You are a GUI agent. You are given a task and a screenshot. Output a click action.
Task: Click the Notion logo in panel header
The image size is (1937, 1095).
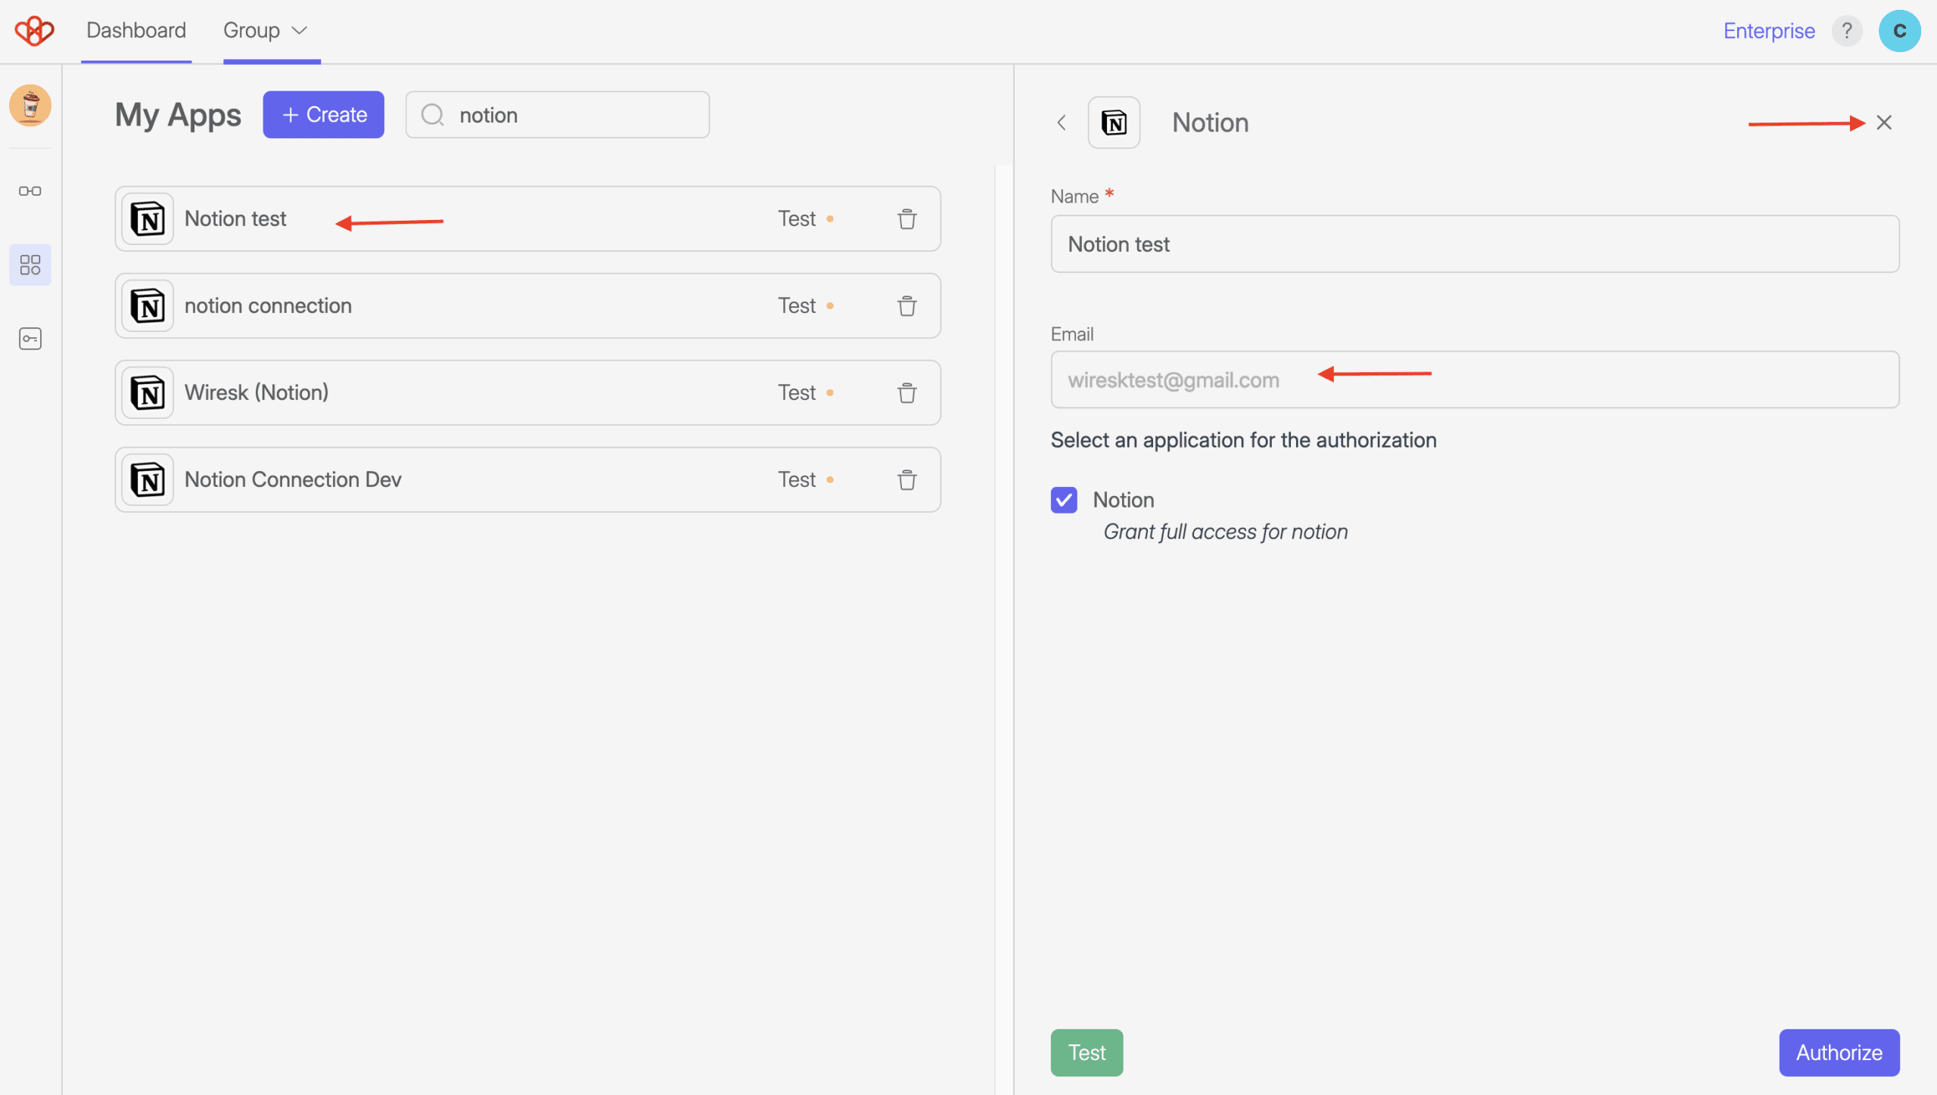[x=1114, y=123]
